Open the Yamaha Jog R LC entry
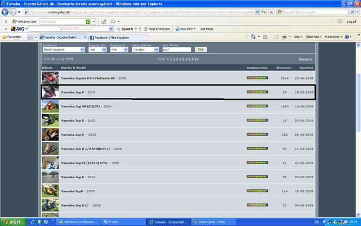 point(75,205)
